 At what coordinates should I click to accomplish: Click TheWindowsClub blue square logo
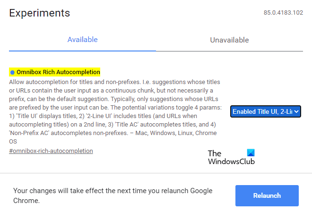[x=251, y=153]
